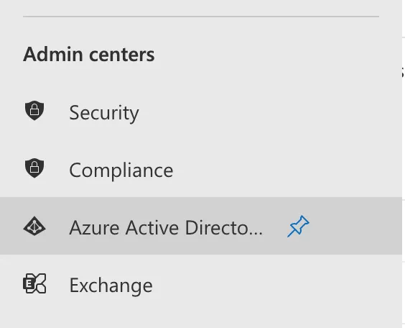Click blank area right of Exchange label
This screenshot has height=328, width=405.
click(x=276, y=286)
